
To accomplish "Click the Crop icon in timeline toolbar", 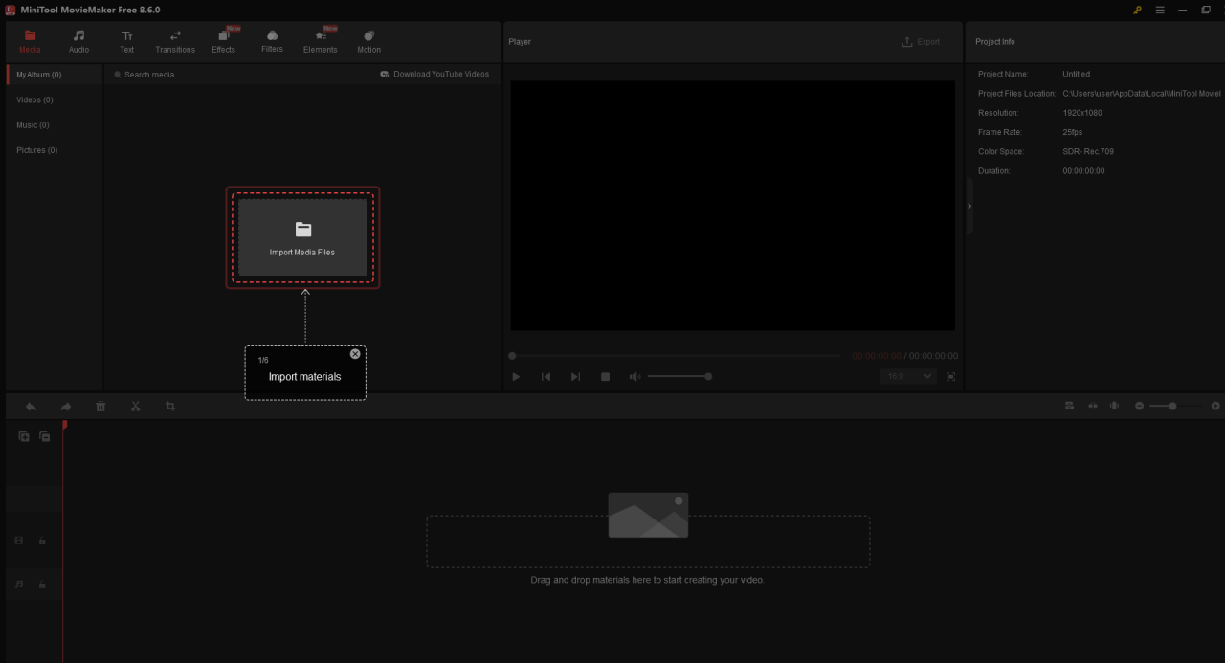I will click(170, 407).
